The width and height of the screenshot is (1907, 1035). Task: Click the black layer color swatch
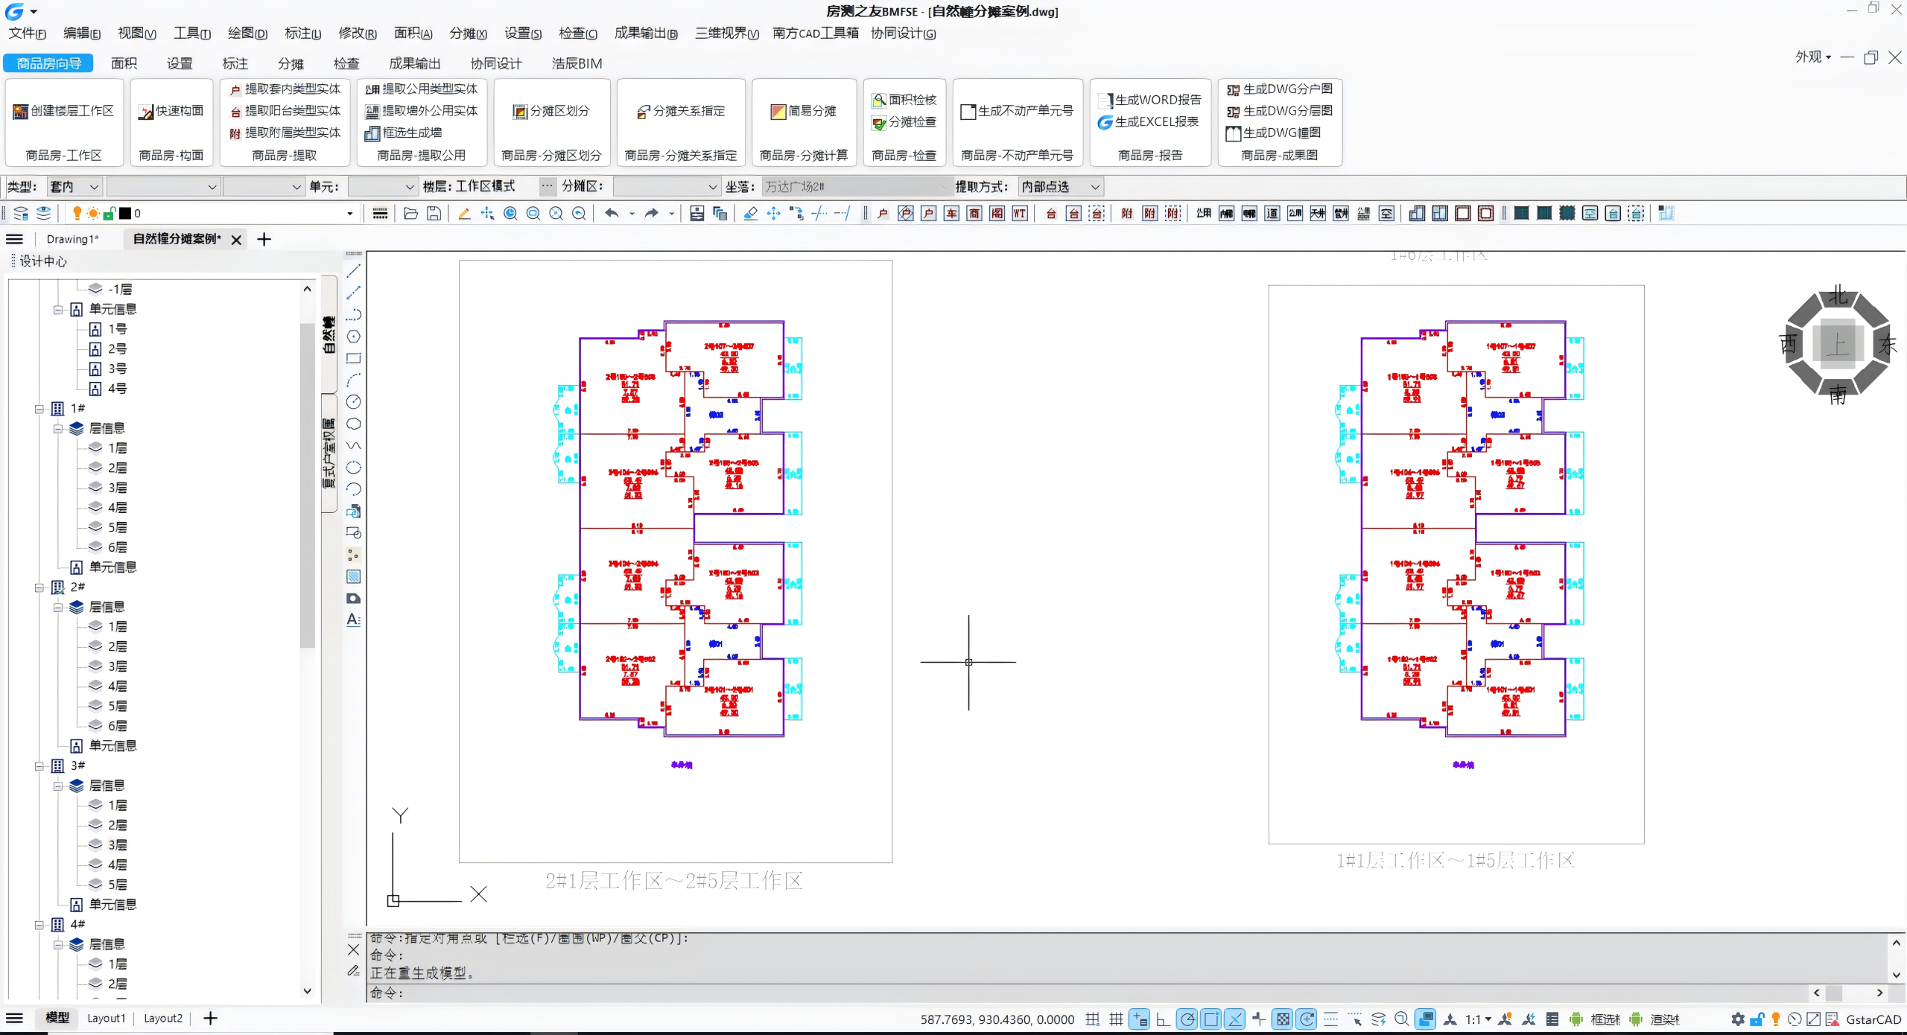[x=125, y=214]
